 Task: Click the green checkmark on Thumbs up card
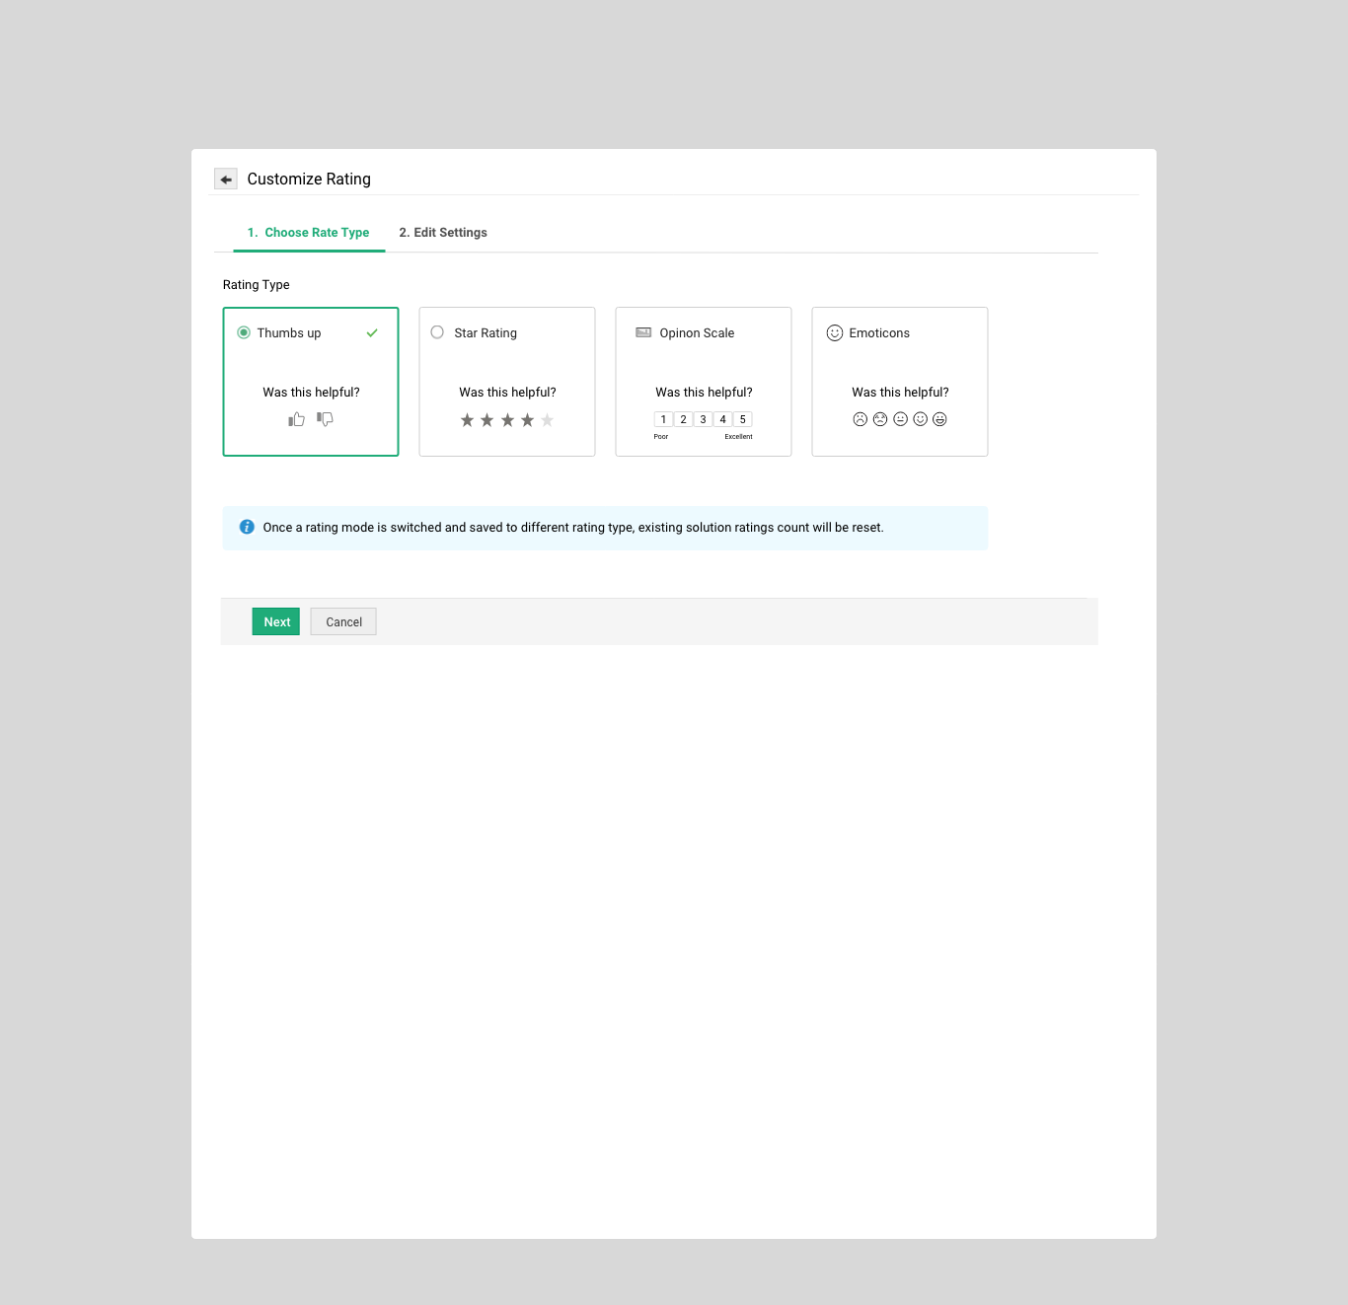372,333
